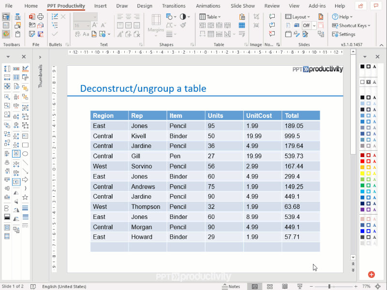Expand the Help dropdown menu
387x290 pixels.
point(343,17)
